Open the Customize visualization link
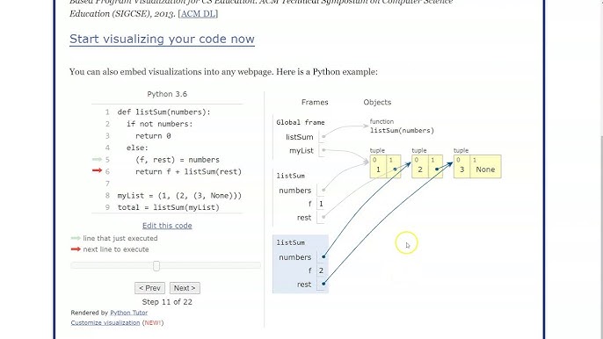603x339 pixels. coord(105,322)
